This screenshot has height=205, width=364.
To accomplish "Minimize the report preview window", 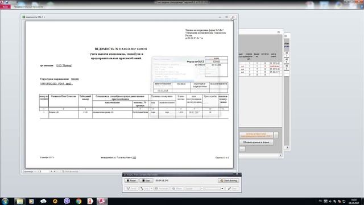I will (x=220, y=17).
